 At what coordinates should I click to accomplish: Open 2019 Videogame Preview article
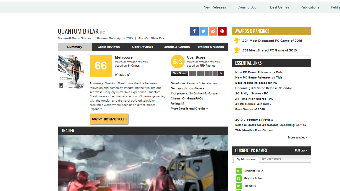(254, 120)
